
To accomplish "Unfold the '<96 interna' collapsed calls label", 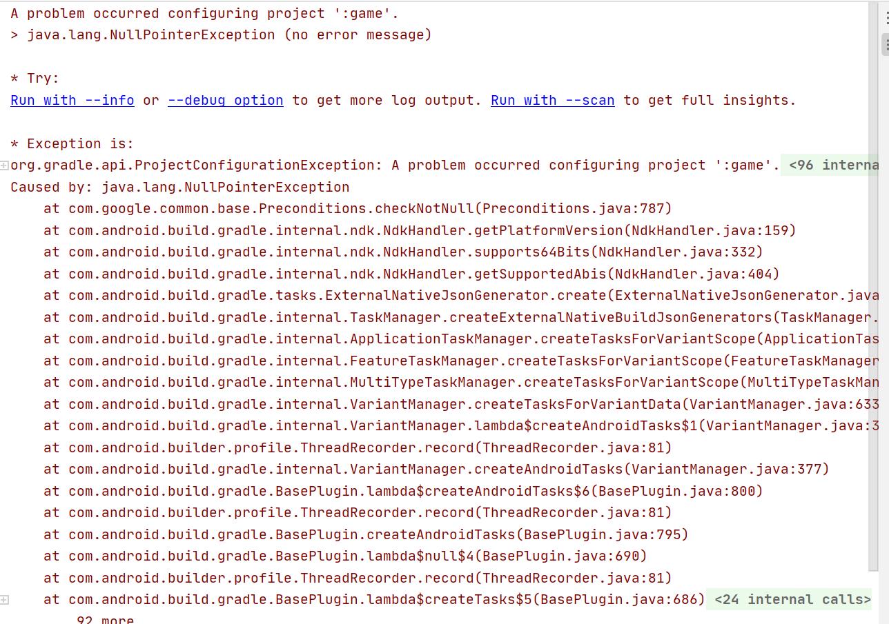I will (832, 165).
